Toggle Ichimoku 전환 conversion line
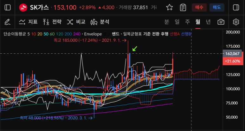245x131 pixels. (156, 34)
